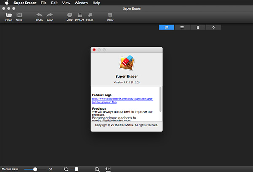Screen dimensions: 253x172
Task: Open the Super Eraser app menu
Action: point(25,3)
